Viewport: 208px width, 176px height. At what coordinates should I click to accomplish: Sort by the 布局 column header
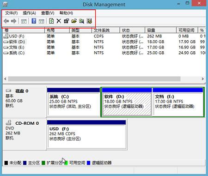click(x=57, y=30)
